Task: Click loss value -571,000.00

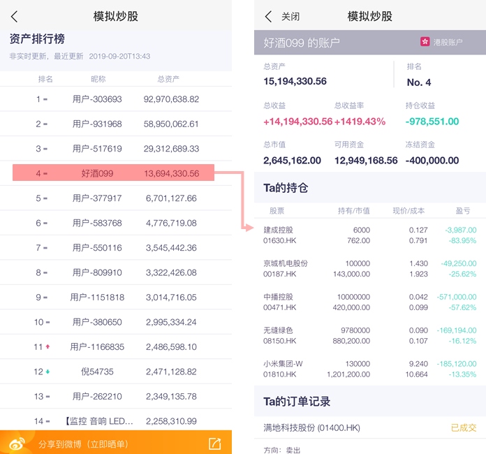Action: (457, 297)
